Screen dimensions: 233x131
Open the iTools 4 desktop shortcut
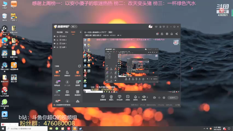(4, 115)
